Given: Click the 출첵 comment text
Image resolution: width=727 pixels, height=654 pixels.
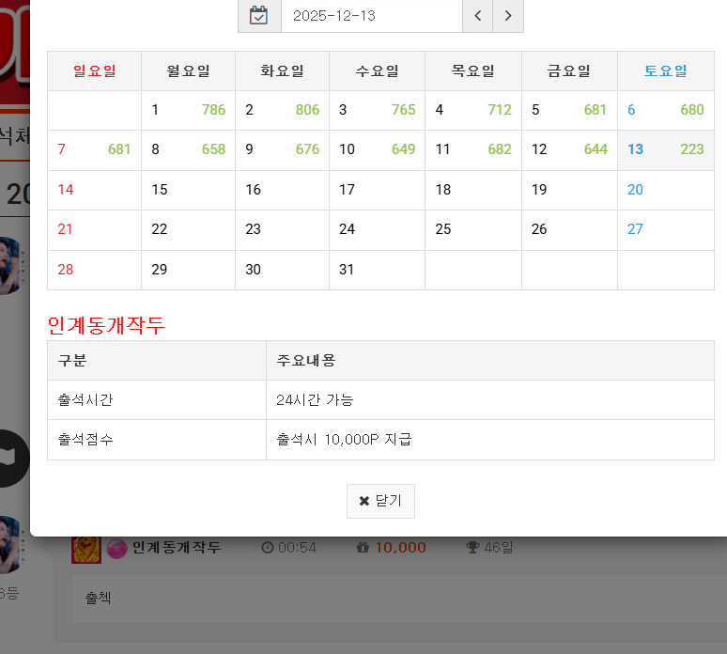Looking at the screenshot, I should tap(98, 597).
